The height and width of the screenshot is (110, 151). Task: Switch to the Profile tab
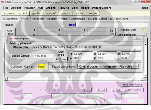[x=64, y=19]
